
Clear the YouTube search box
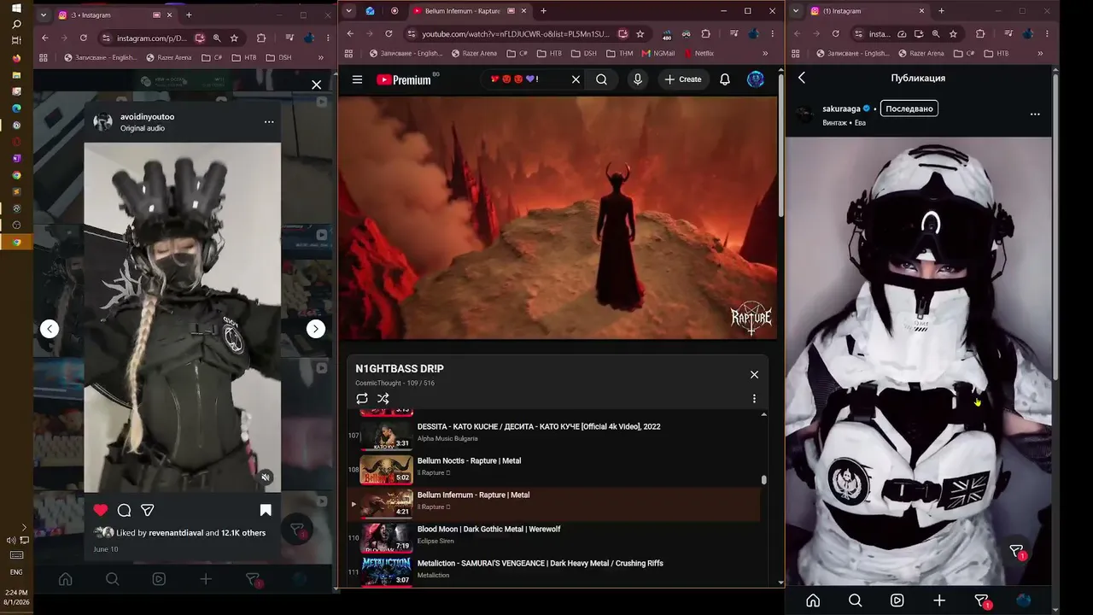[576, 79]
